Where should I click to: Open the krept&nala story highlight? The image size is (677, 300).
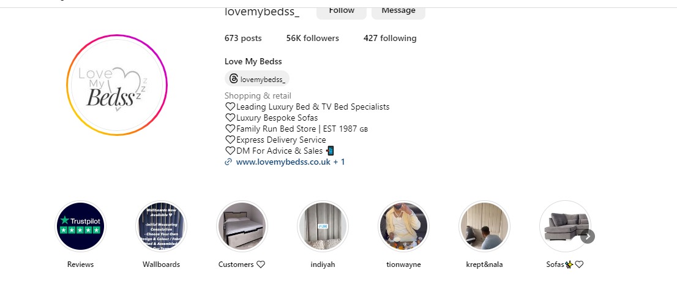click(484, 227)
